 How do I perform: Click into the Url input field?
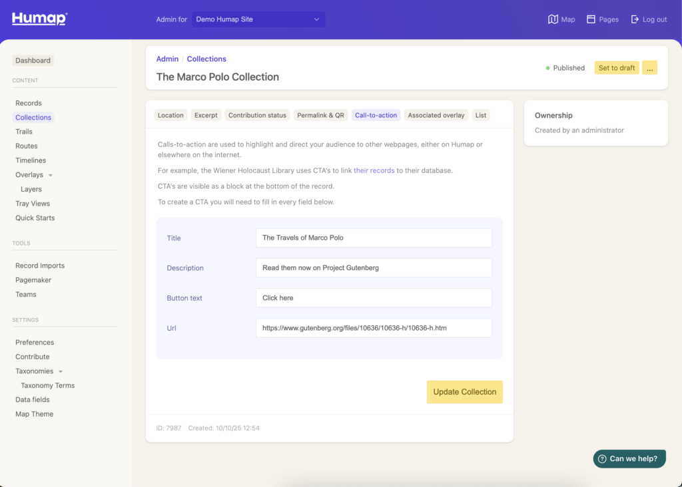[373, 328]
